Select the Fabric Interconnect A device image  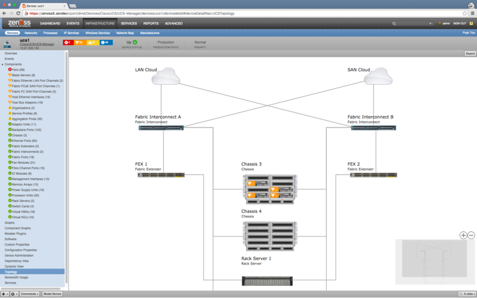pos(161,128)
